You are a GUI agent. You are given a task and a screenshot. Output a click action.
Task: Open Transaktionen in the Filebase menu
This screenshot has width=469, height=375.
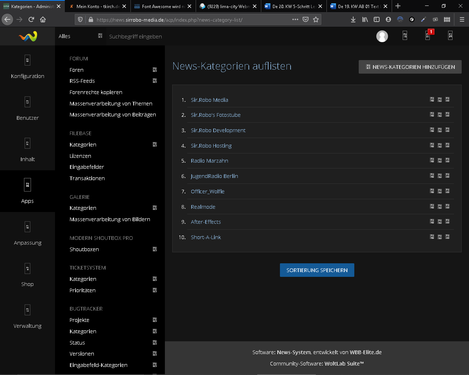87,178
